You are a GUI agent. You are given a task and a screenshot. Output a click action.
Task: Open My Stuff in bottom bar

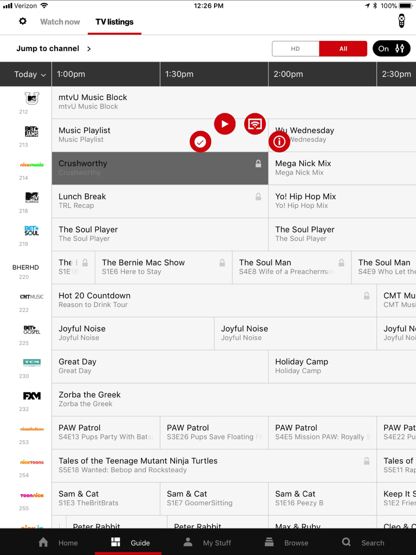(207, 543)
